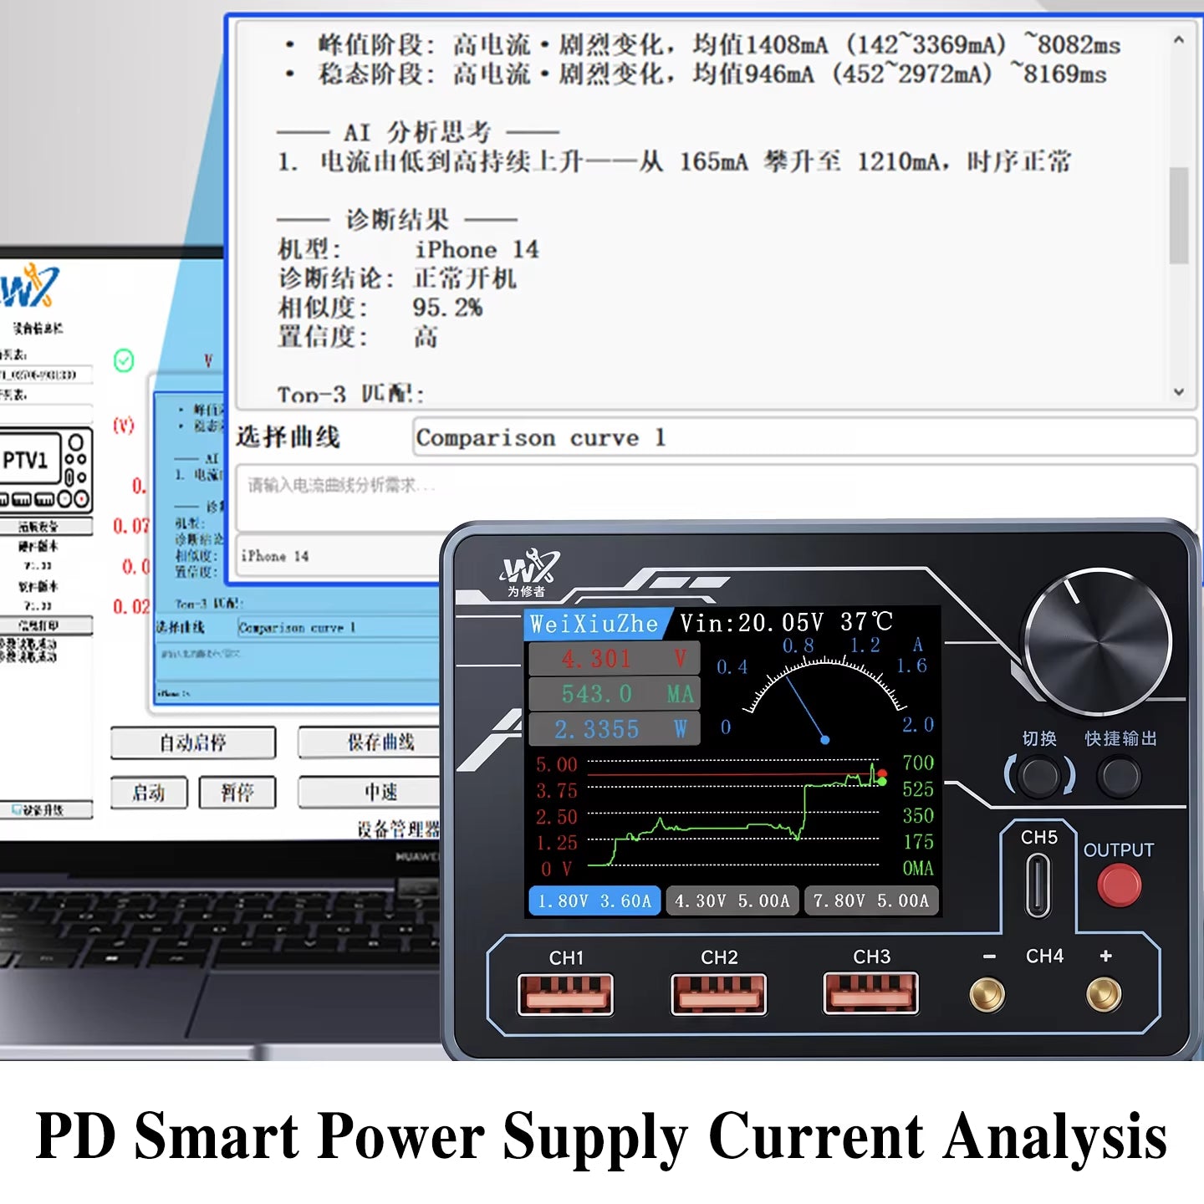Push the 快捷输出 quick output button
This screenshot has height=1204, width=1204.
[1119, 776]
